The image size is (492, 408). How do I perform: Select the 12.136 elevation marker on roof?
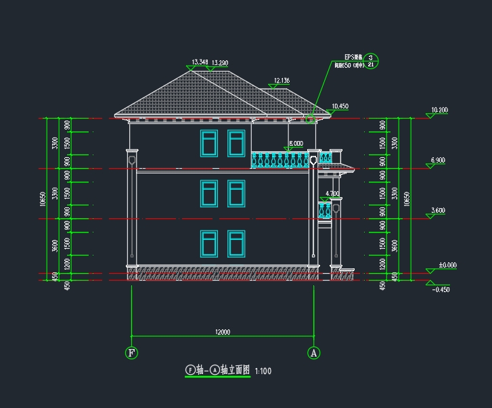coord(281,81)
